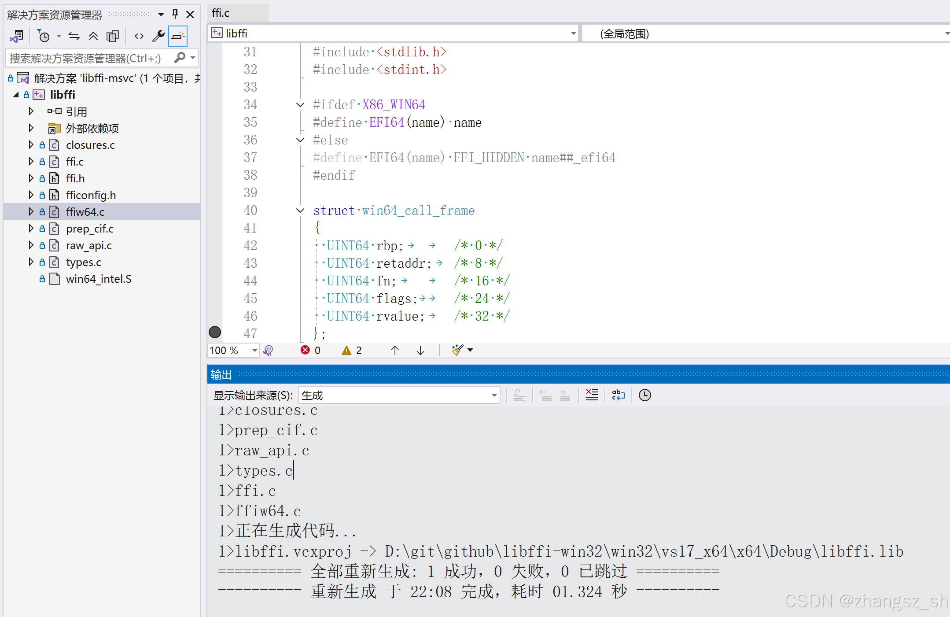The height and width of the screenshot is (617, 950).
Task: Click Clear All icon in Output panel
Action: pos(592,395)
